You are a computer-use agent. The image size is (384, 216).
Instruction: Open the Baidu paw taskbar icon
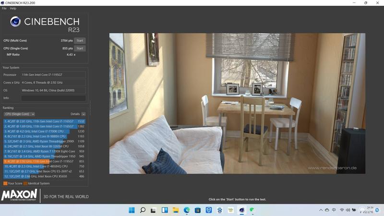(x=220, y=210)
